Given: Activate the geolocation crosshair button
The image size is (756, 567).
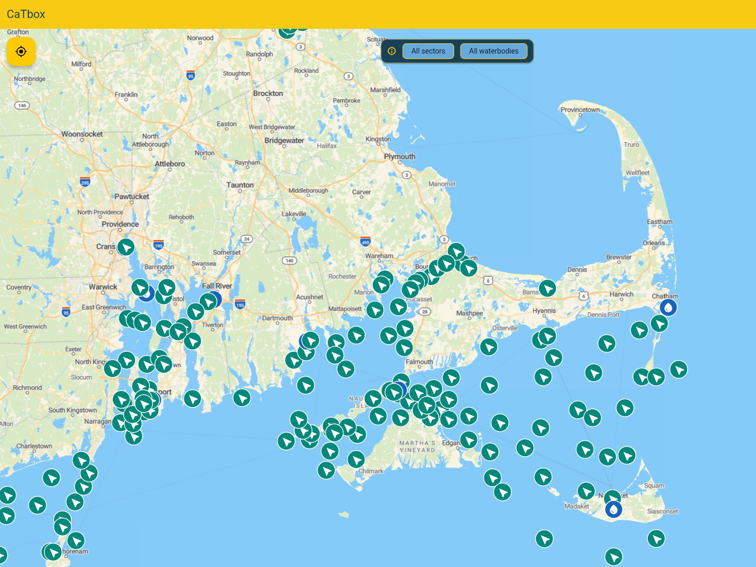Looking at the screenshot, I should [21, 51].
